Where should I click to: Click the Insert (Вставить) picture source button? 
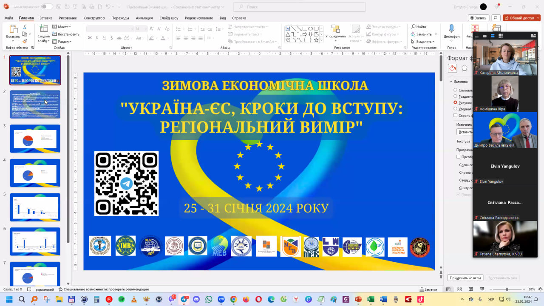(465, 132)
